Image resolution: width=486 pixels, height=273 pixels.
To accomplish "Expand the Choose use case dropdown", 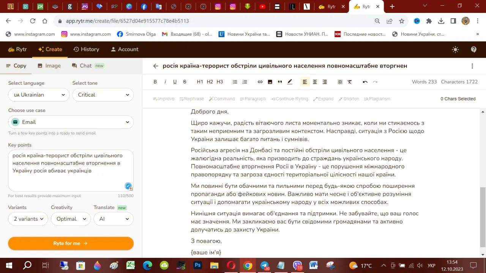I will tap(71, 123).
